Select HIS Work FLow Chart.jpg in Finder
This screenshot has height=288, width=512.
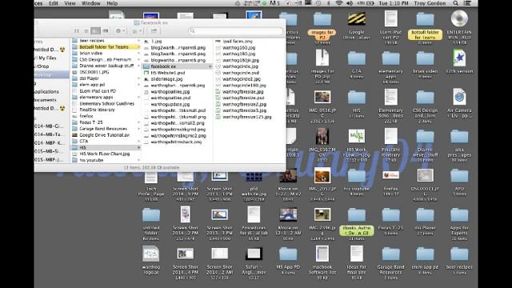click(x=106, y=154)
